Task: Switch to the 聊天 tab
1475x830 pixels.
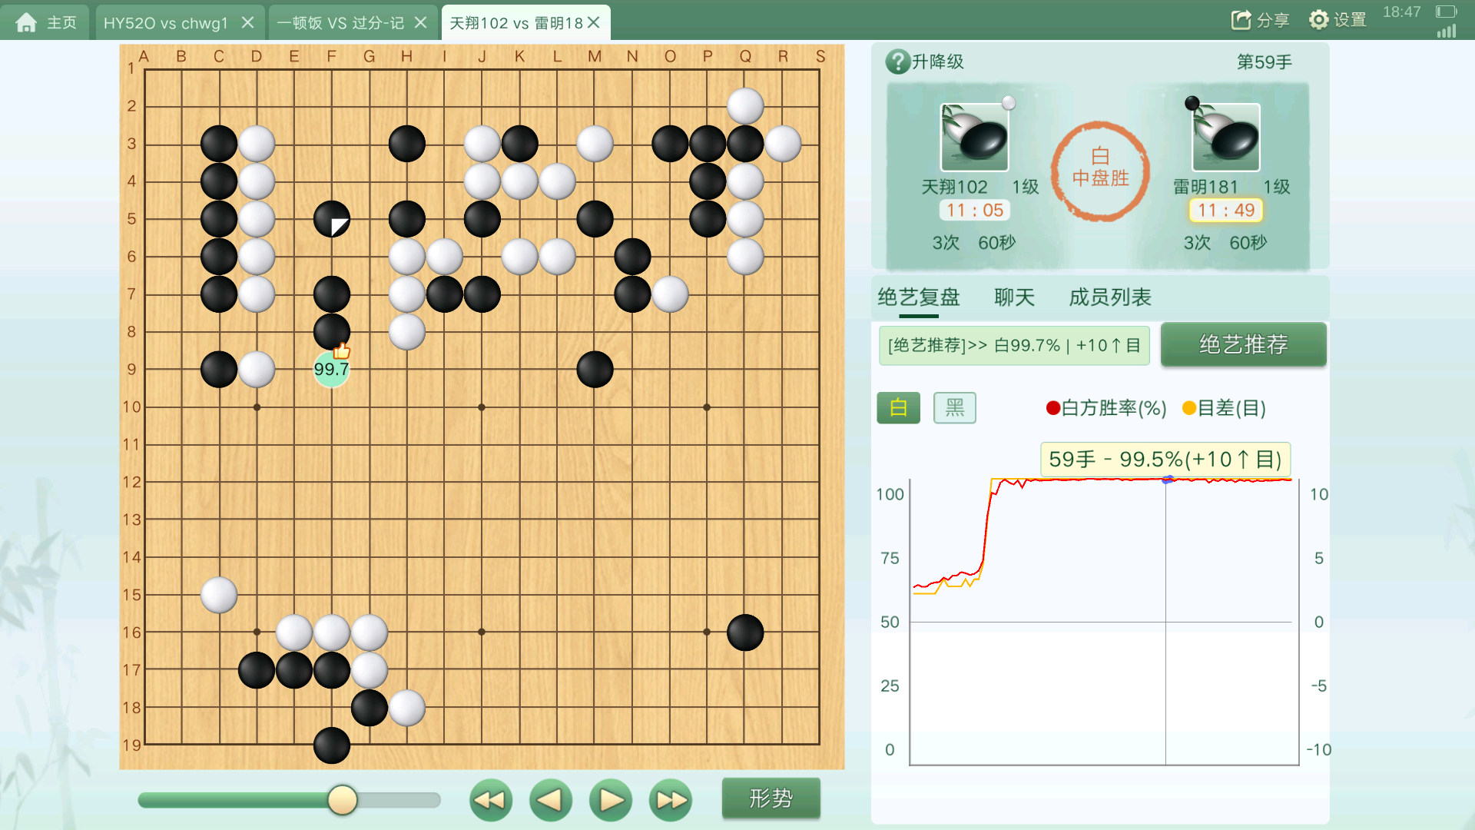Action: (1014, 297)
